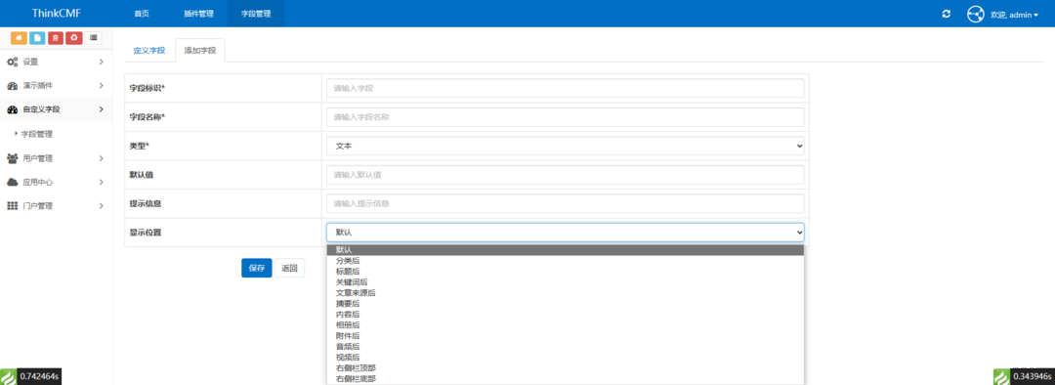Expand the 用户管理 sidebar chevron
The height and width of the screenshot is (385, 1055).
pyautogui.click(x=101, y=159)
